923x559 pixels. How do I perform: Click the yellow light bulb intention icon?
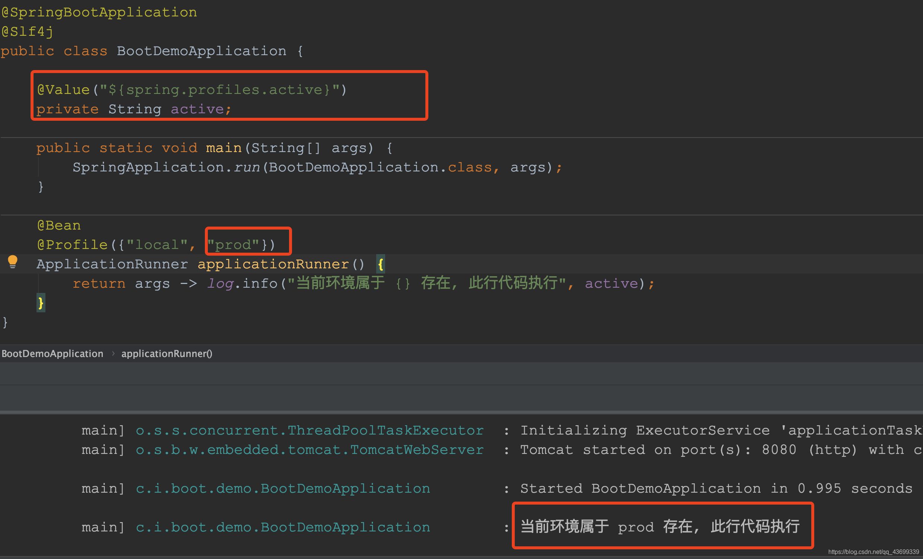(12, 262)
